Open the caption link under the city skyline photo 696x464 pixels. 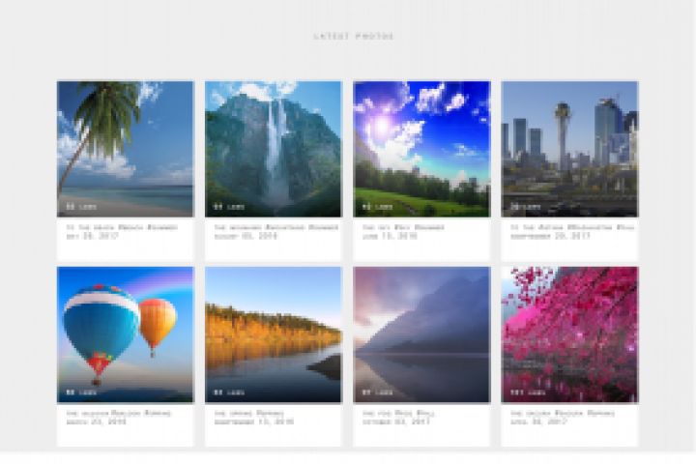(572, 227)
